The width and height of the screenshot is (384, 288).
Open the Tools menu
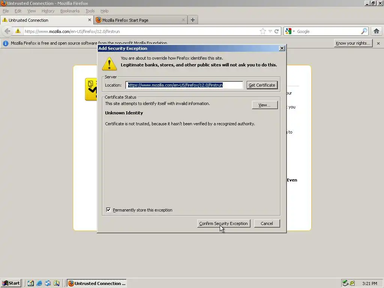pyautogui.click(x=90, y=11)
